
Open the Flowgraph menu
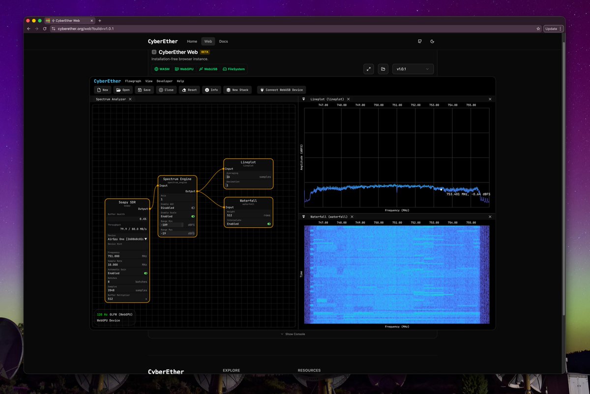133,81
